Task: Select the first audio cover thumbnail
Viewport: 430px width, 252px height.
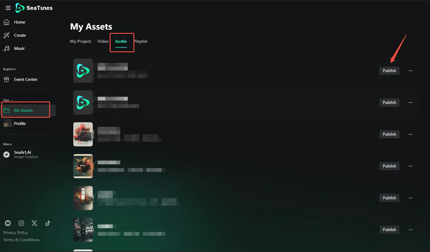Action: pyautogui.click(x=83, y=71)
